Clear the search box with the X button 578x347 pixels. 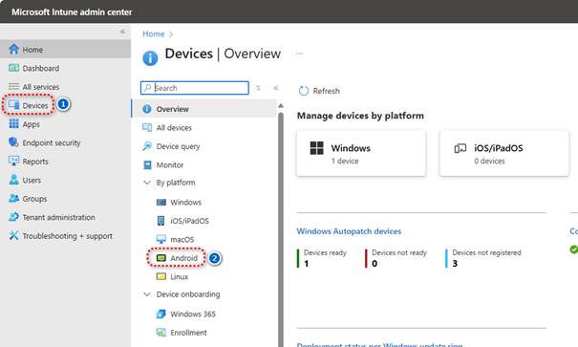[258, 88]
